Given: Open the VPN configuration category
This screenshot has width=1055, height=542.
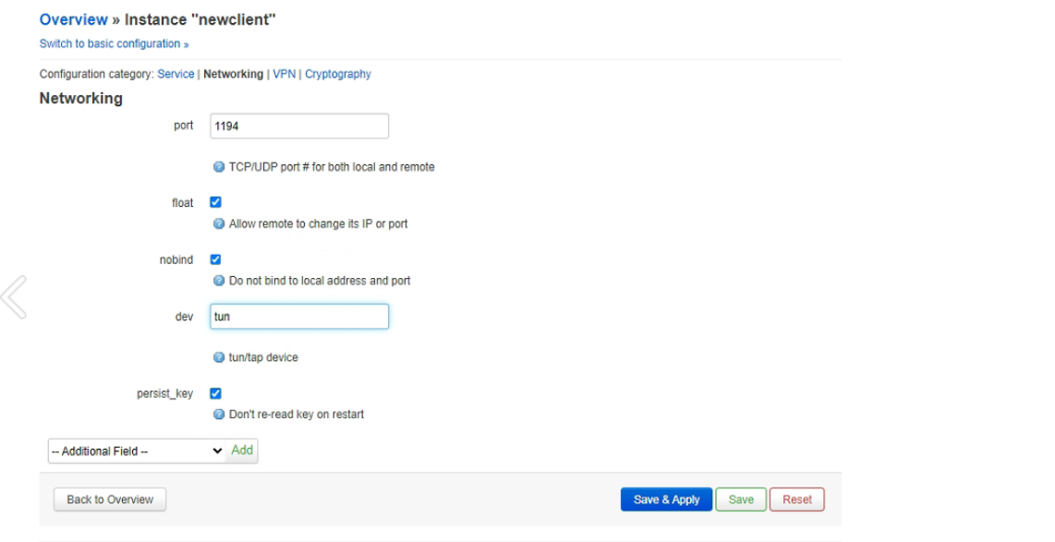Looking at the screenshot, I should (284, 74).
